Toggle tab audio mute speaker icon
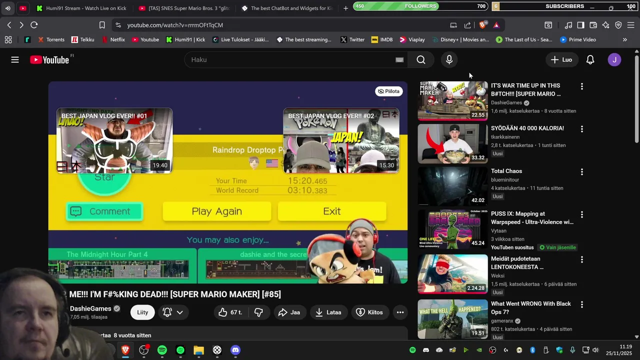 [7, 8]
